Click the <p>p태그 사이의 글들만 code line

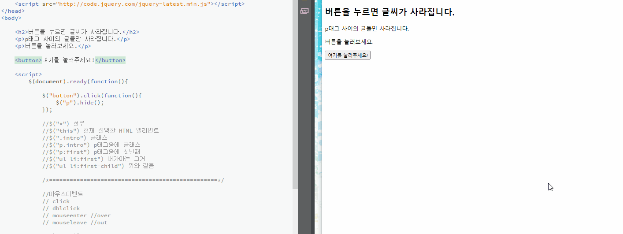(x=72, y=39)
